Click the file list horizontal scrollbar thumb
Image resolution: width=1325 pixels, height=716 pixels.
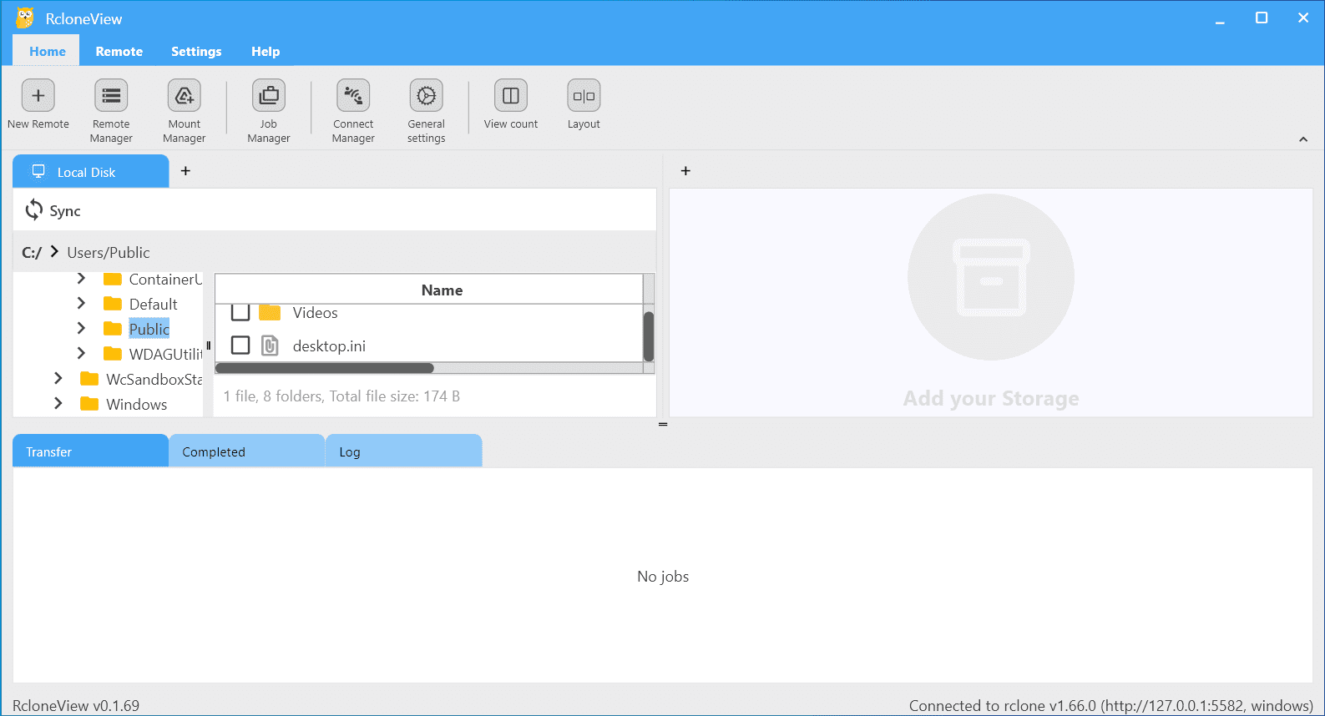tap(325, 368)
